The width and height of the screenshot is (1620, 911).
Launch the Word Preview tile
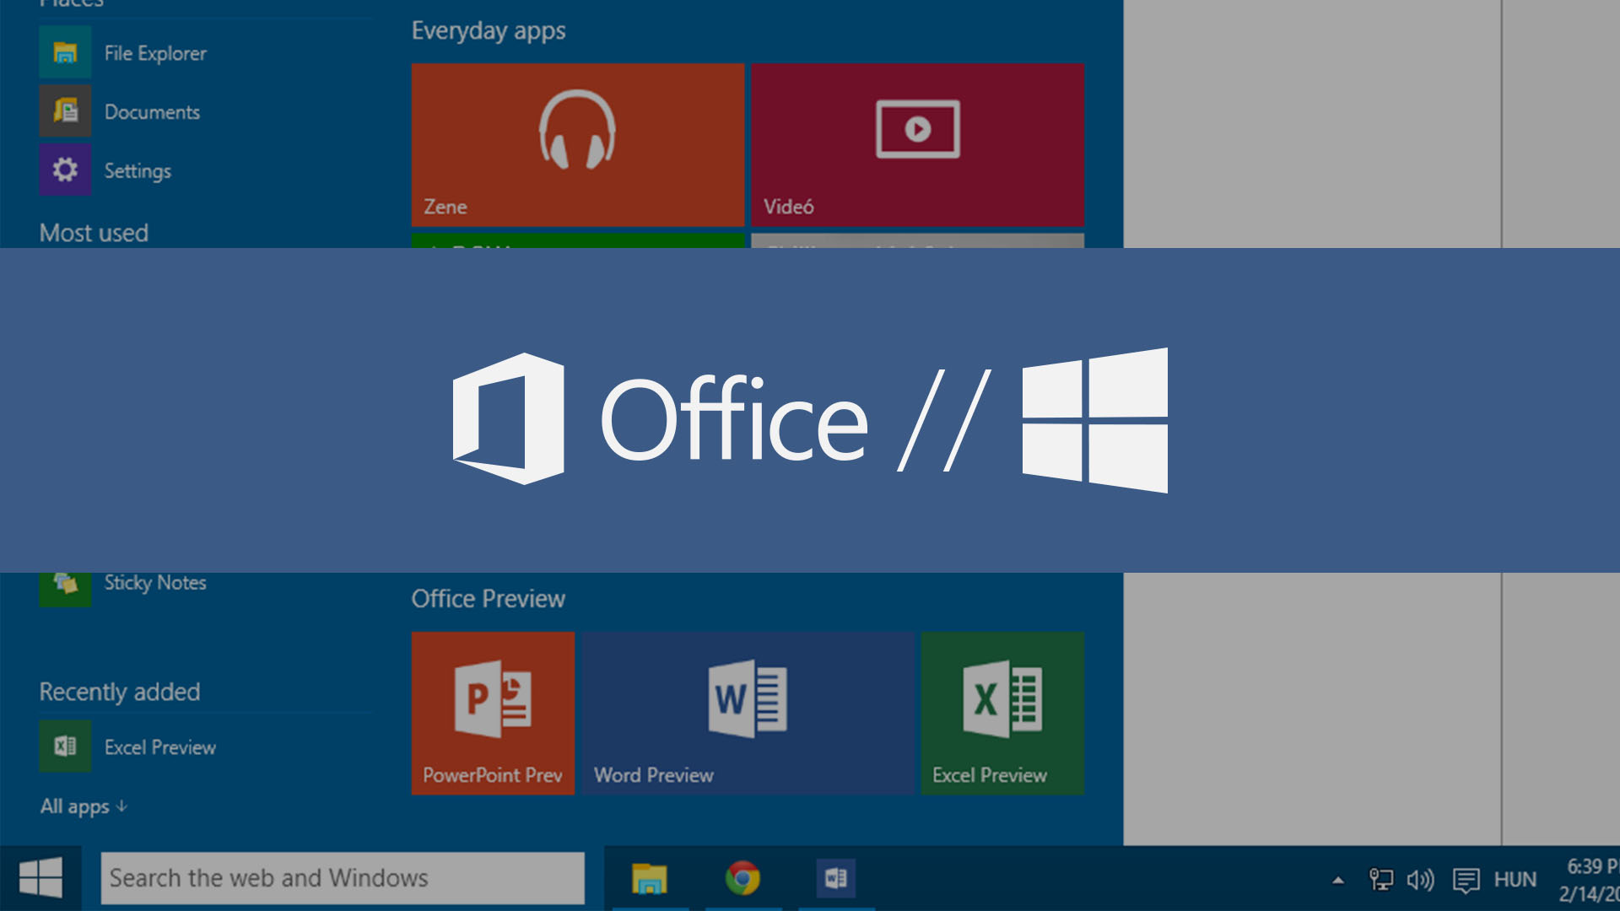[x=748, y=714]
